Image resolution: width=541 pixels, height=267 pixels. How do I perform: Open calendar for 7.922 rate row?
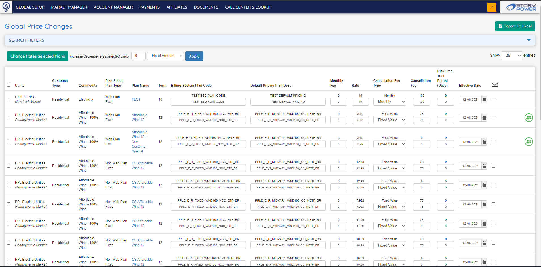pyautogui.click(x=484, y=204)
